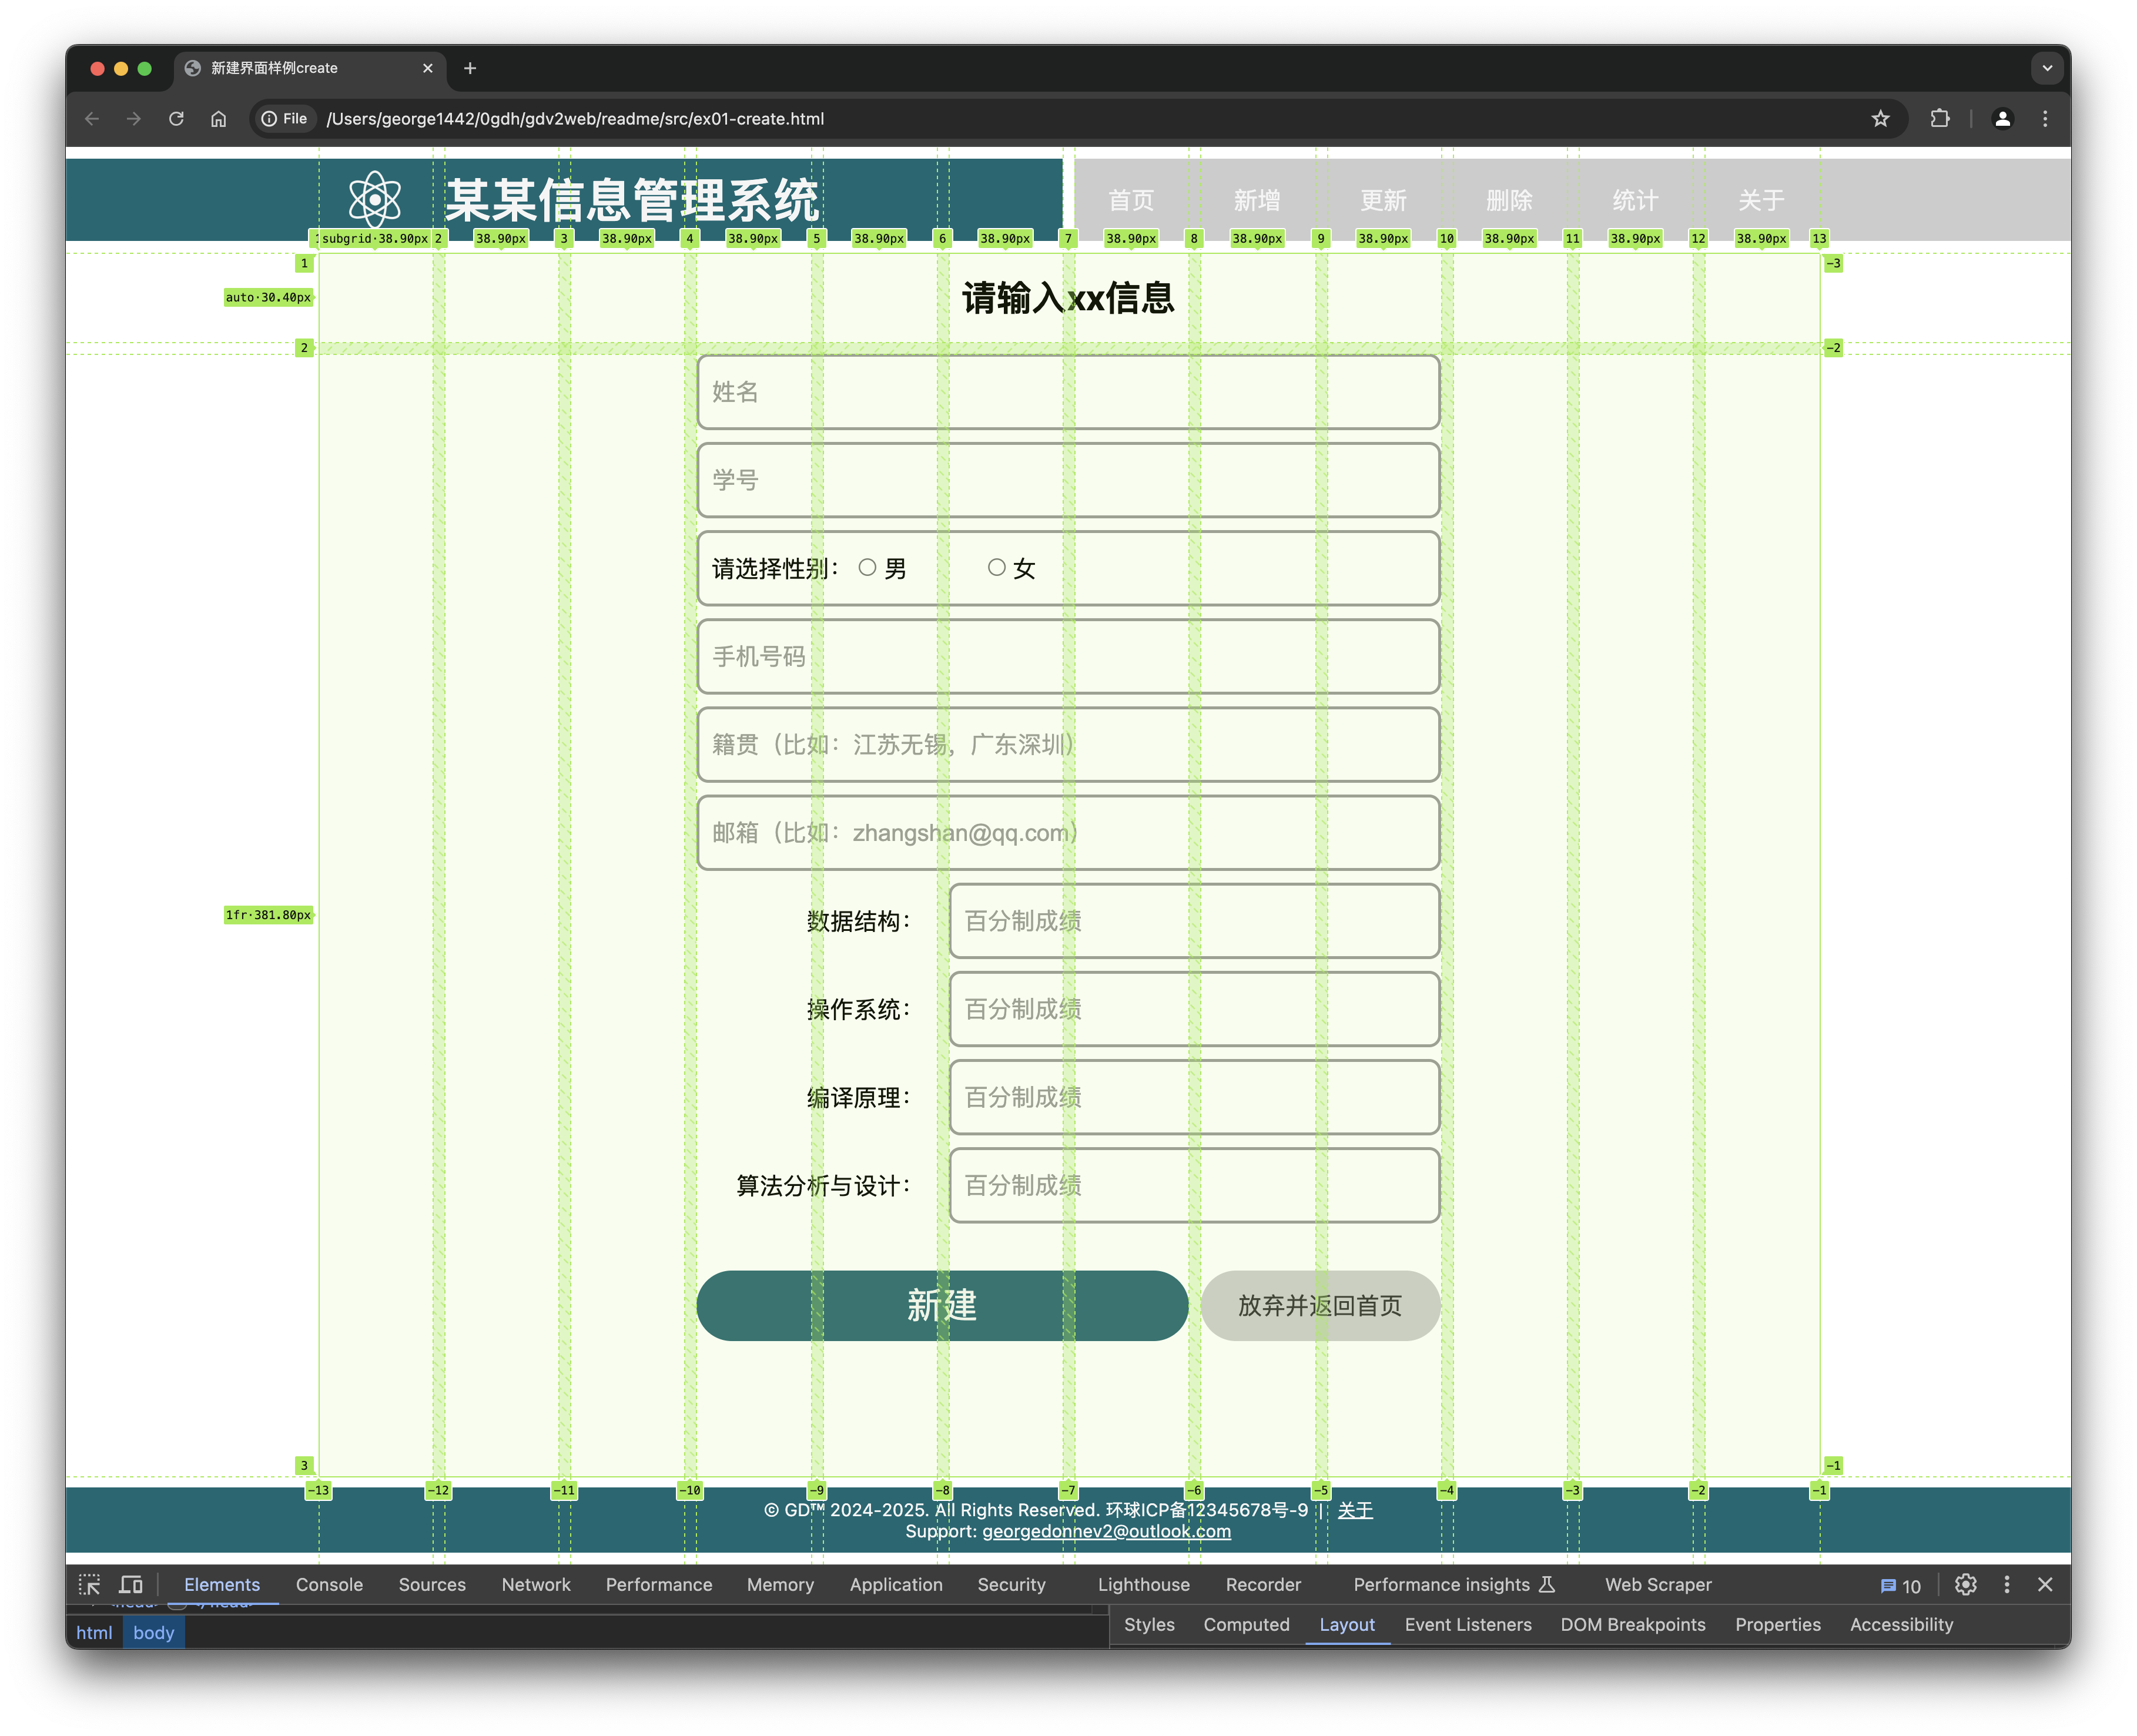Select the 女 radio button
2137x1736 pixels.
[996, 568]
